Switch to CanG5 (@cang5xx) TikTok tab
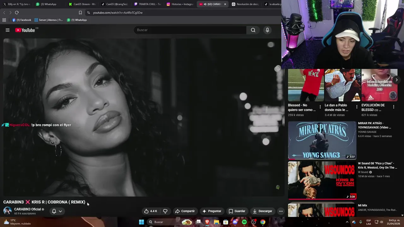This screenshot has width=404, height=227. 115,4
